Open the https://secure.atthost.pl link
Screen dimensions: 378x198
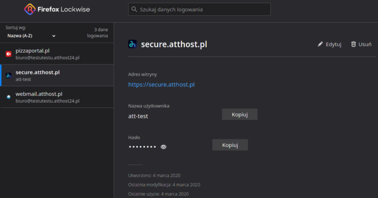coord(161,85)
